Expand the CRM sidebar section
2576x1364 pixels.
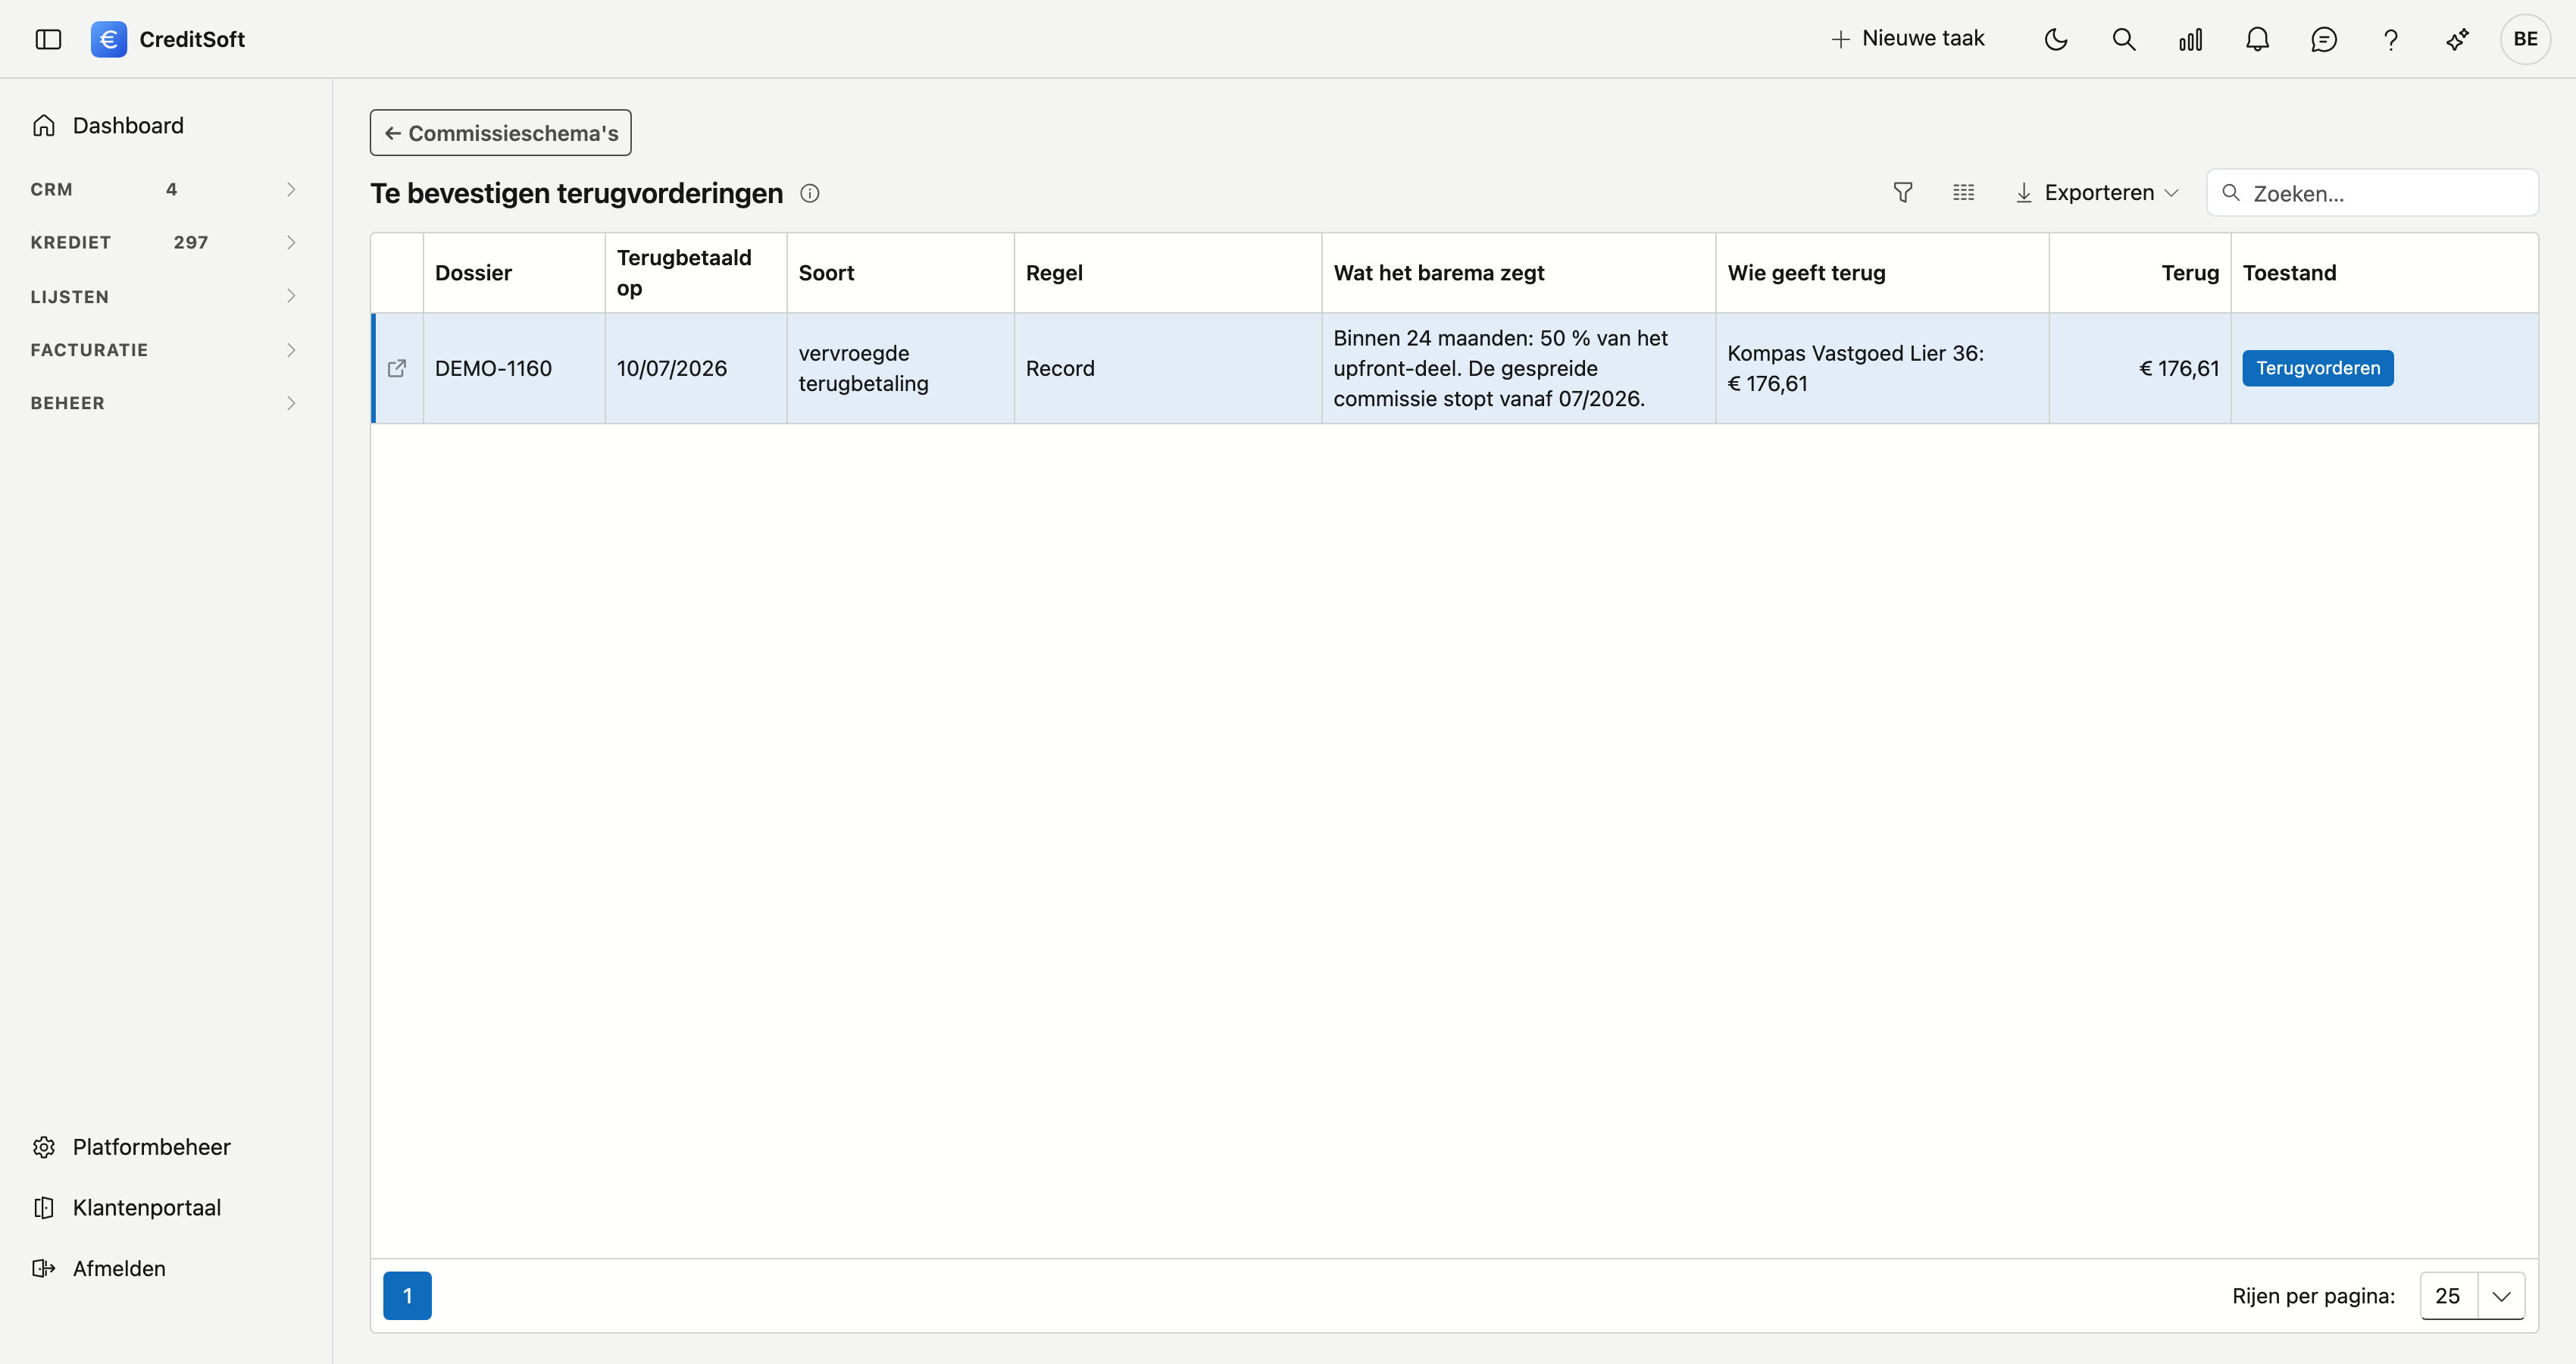pyautogui.click(x=165, y=189)
